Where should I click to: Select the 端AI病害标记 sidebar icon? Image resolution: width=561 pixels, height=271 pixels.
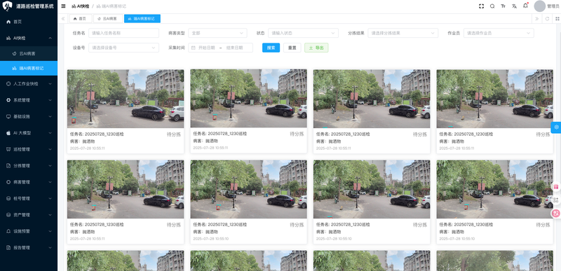click(x=14, y=68)
